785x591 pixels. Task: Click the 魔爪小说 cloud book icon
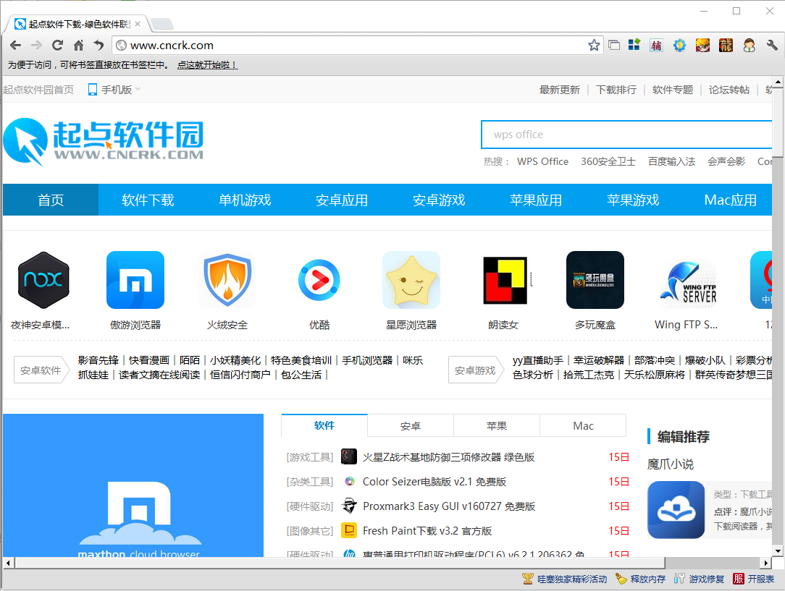click(x=676, y=510)
